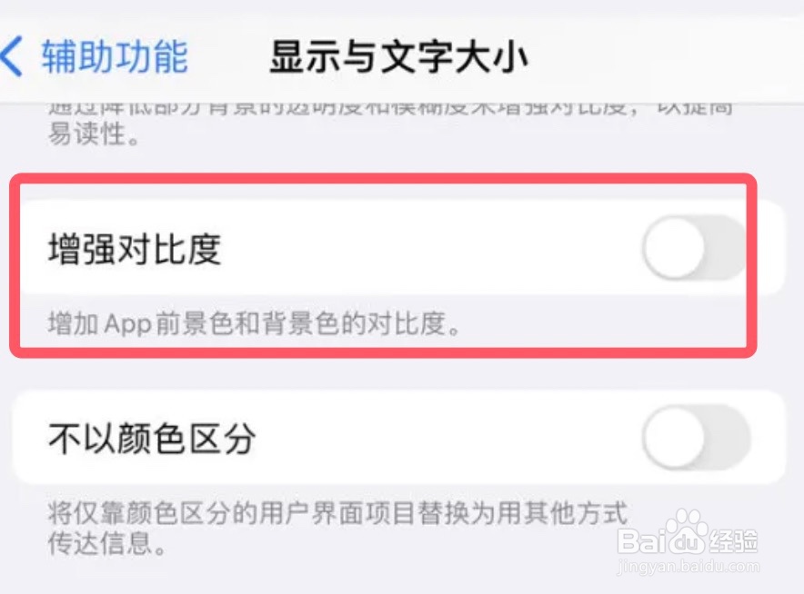Turn on the 不以颜色区分 switch
804x594 pixels.
coord(696,438)
